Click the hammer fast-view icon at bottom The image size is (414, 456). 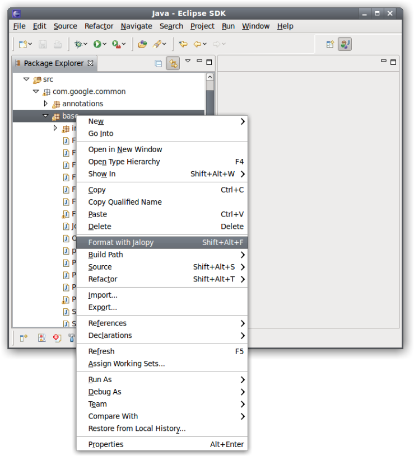(72, 338)
